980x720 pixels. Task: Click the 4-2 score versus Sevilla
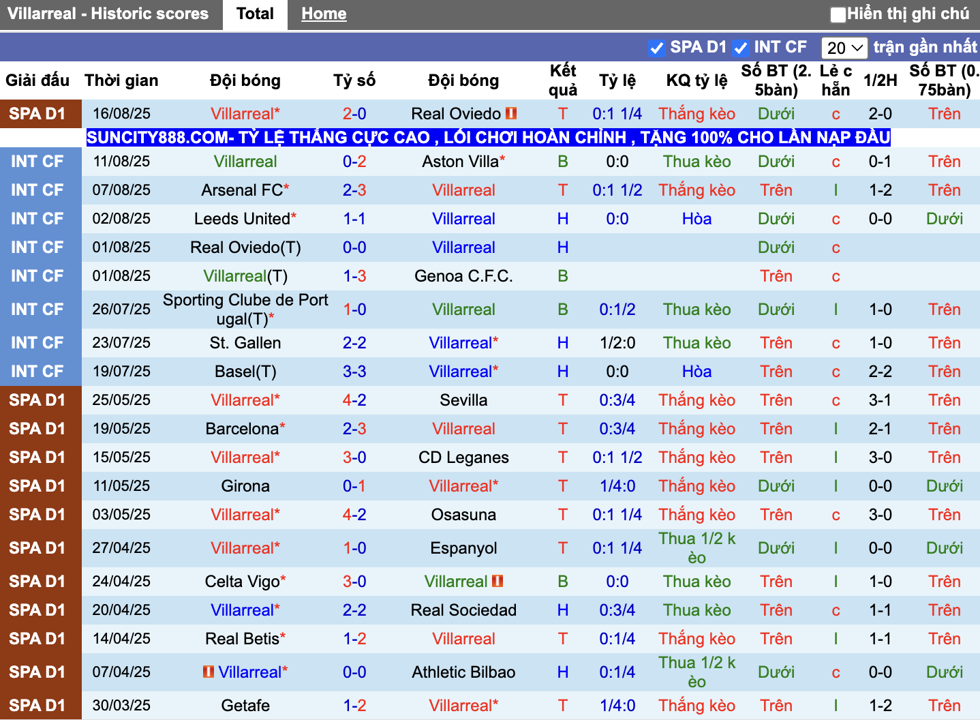click(x=354, y=400)
